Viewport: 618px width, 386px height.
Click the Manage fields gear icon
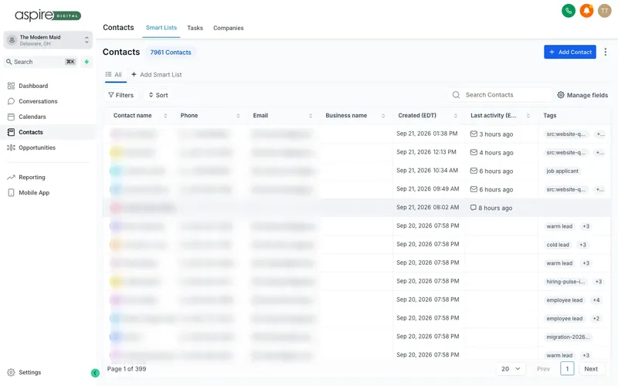point(561,95)
